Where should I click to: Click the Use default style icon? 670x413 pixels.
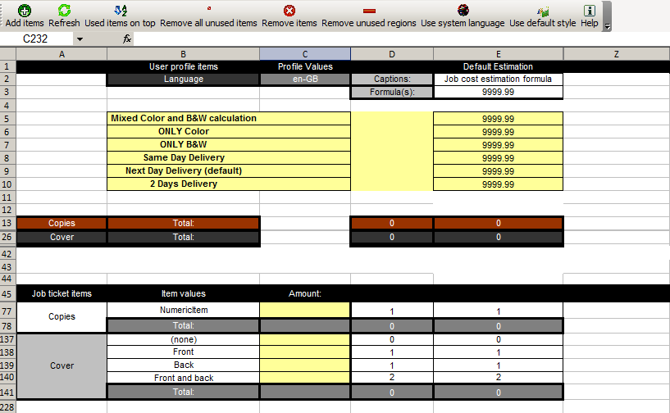click(x=542, y=10)
